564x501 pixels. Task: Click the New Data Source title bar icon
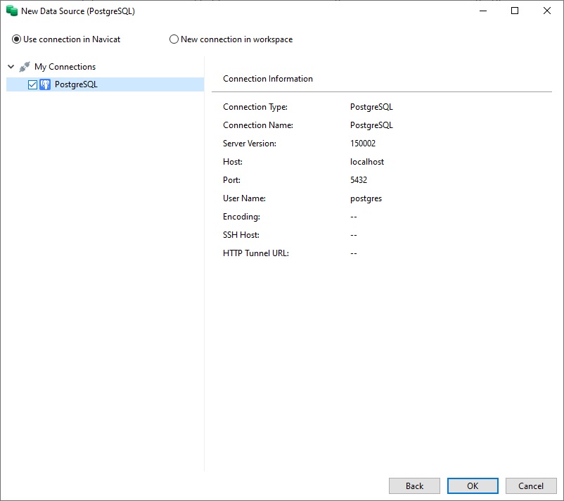click(12, 11)
